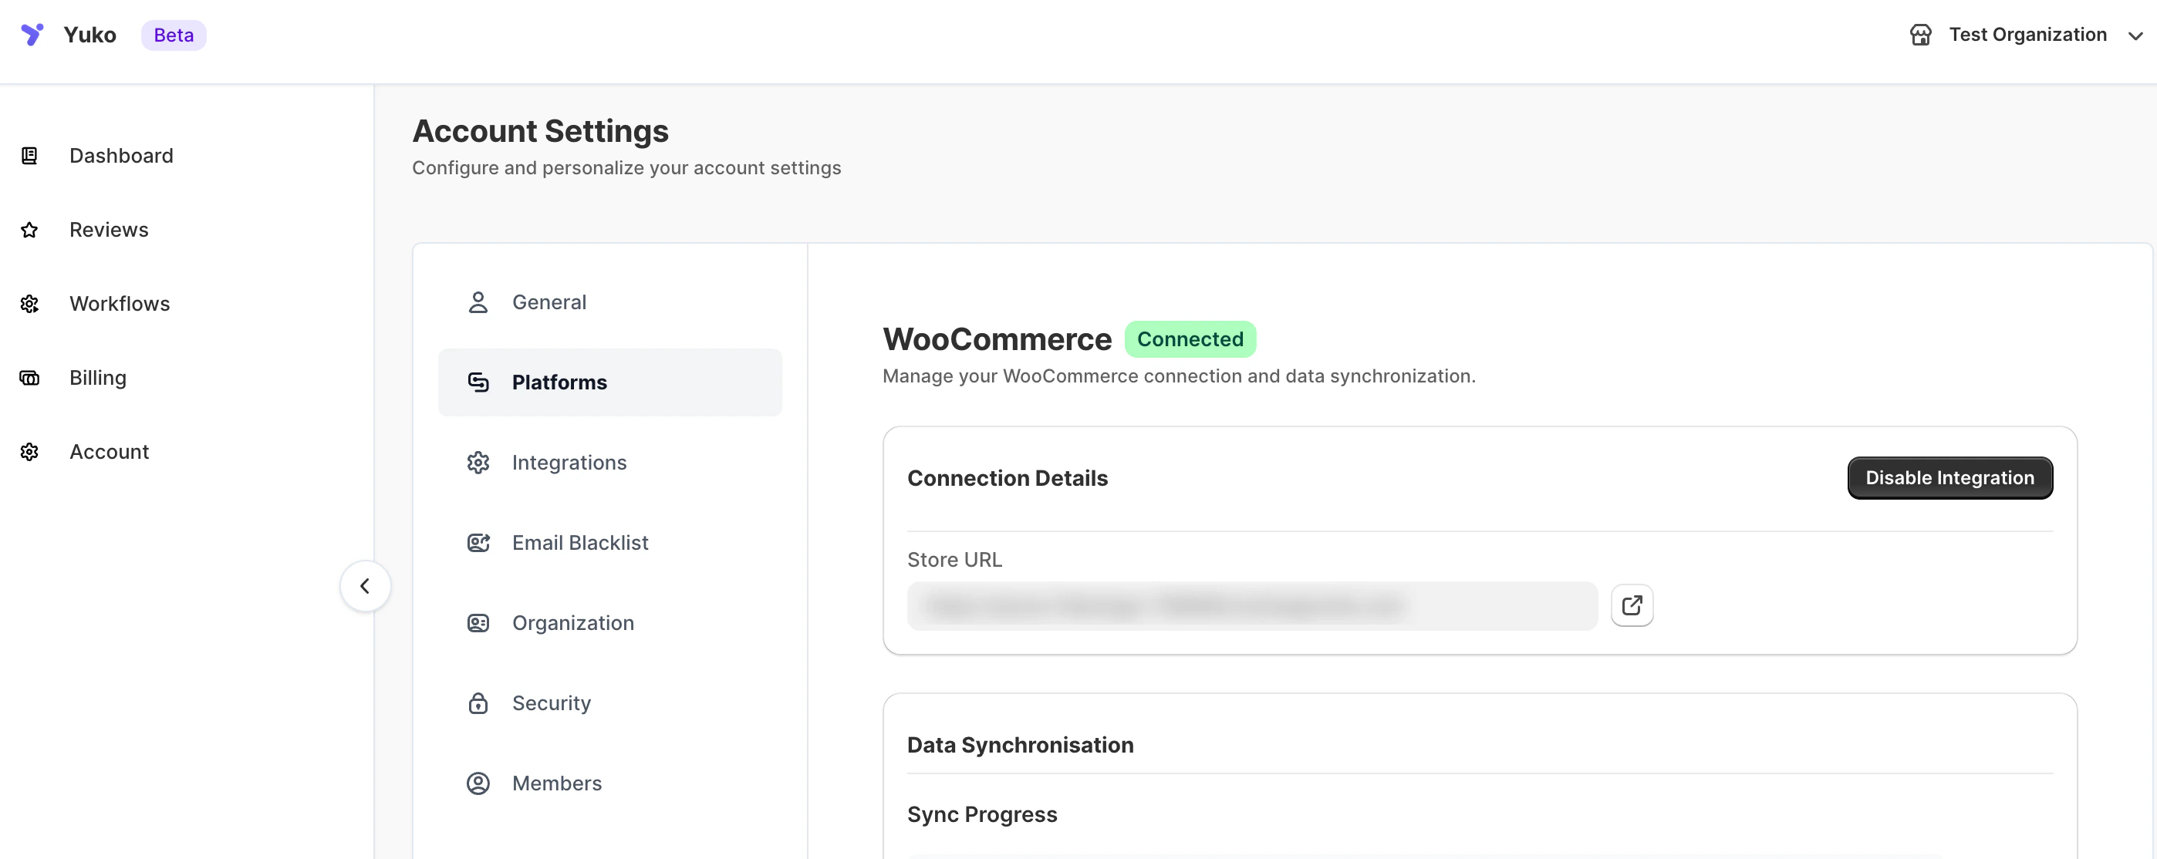Switch to Organization settings tab
Image resolution: width=2157 pixels, height=859 pixels.
tap(609, 623)
